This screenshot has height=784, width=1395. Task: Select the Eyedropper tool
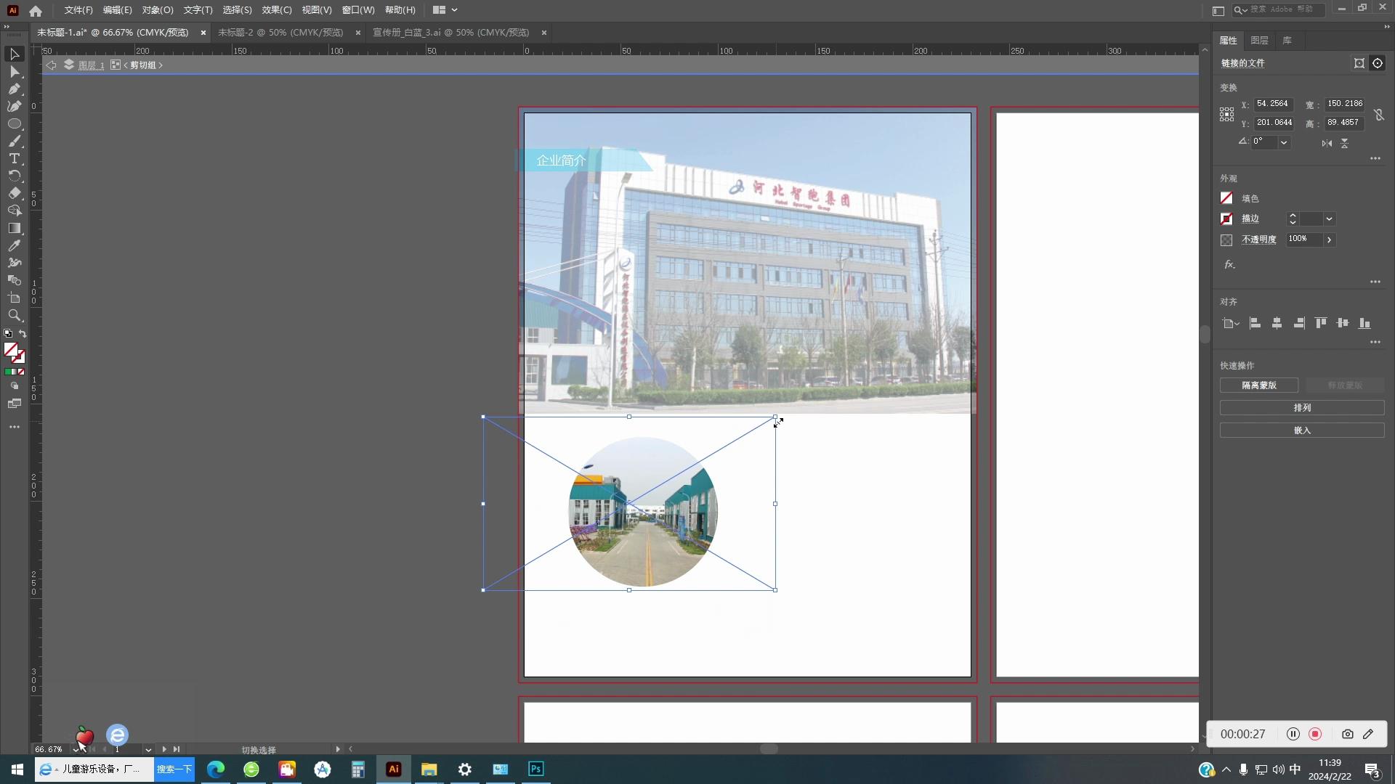click(14, 246)
